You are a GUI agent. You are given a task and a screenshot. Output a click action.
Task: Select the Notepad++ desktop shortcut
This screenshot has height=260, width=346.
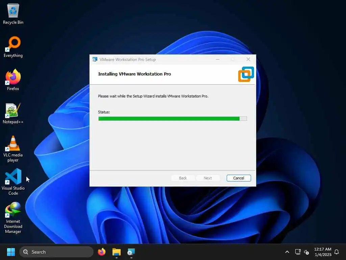tap(13, 113)
